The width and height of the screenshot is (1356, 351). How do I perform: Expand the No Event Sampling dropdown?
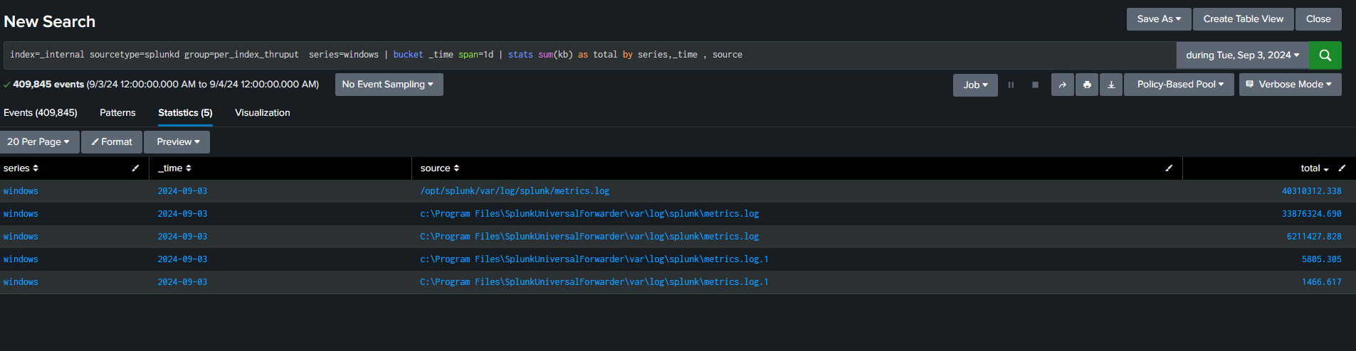389,85
